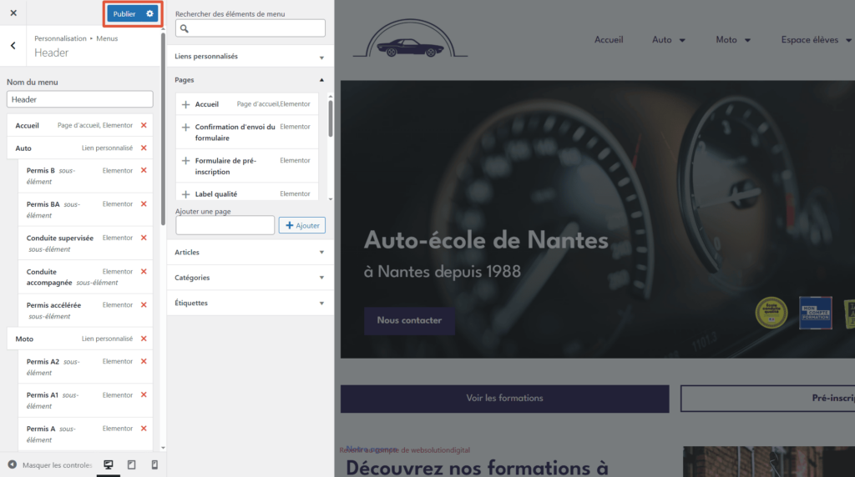Click the Publier button
This screenshot has width=855, height=477.
pos(124,13)
